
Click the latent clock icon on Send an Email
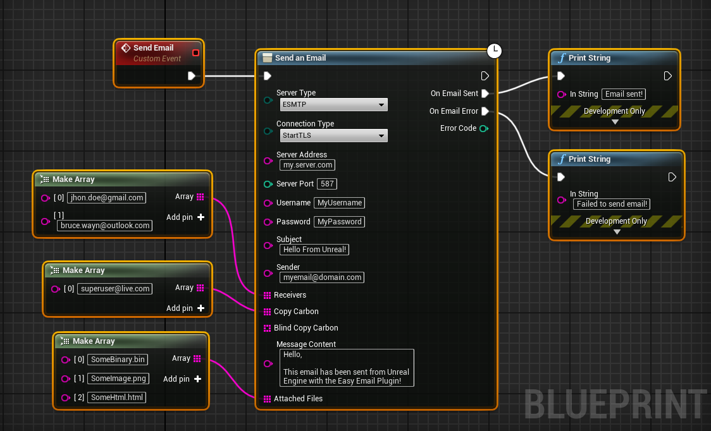[x=494, y=51]
